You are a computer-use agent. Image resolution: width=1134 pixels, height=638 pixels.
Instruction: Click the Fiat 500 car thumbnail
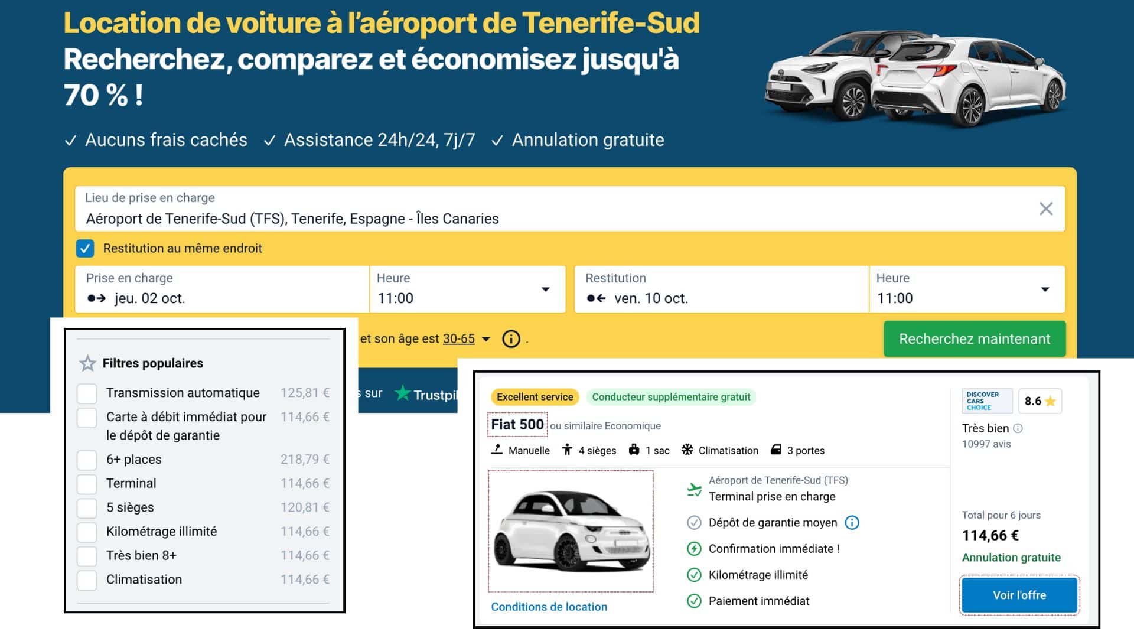[x=571, y=530]
